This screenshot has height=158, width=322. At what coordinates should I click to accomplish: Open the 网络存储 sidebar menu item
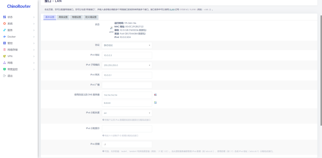click(x=19, y=50)
